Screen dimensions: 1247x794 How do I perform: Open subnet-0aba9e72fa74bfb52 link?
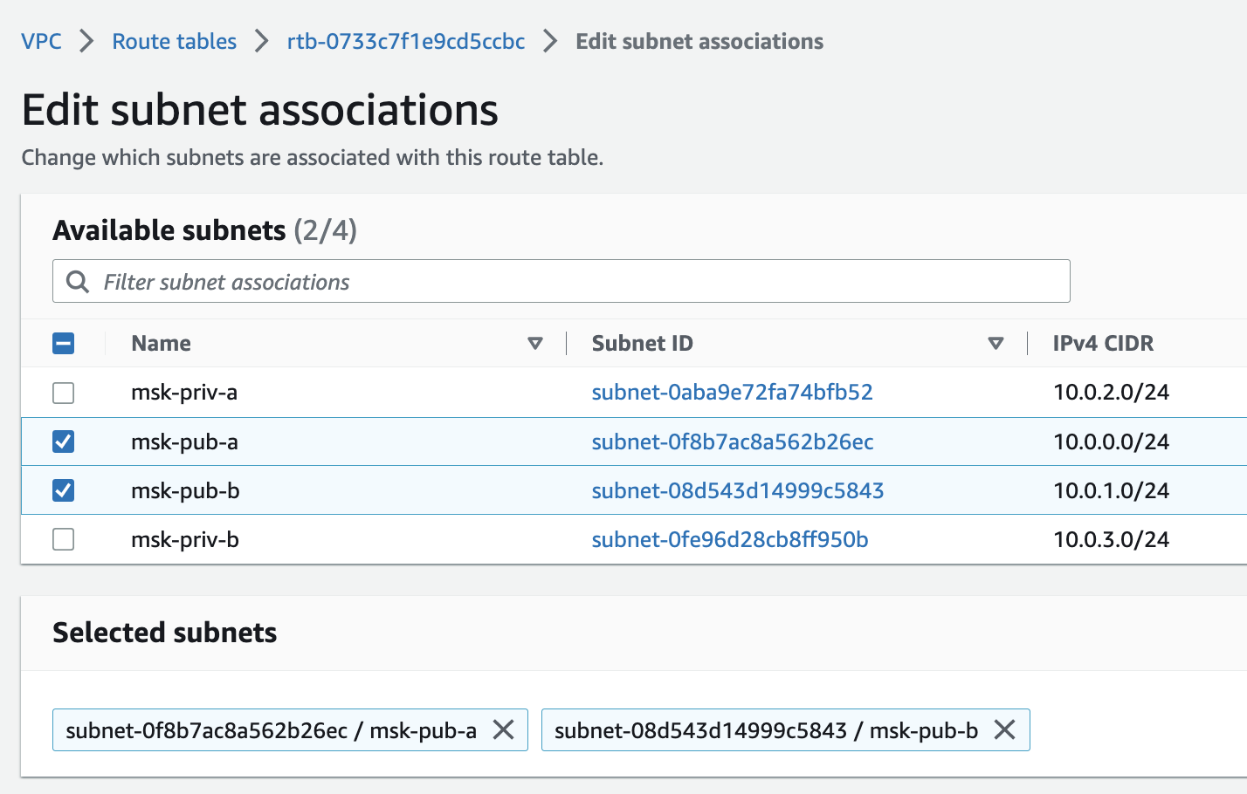732,393
